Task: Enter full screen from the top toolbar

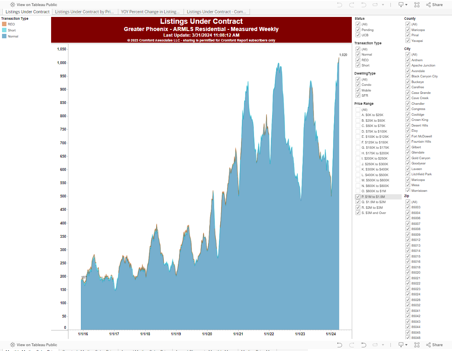Action: [417, 5]
